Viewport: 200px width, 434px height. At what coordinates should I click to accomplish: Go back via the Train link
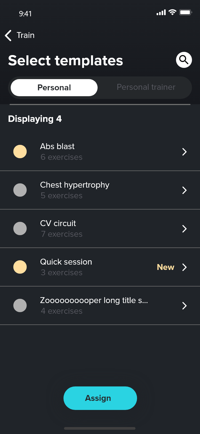coord(26,35)
